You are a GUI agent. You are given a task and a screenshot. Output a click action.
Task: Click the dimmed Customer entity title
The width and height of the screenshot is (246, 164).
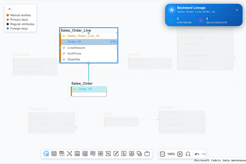point(22,55)
